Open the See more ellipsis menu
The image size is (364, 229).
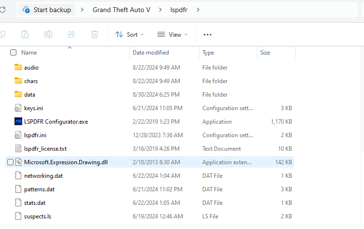208,34
